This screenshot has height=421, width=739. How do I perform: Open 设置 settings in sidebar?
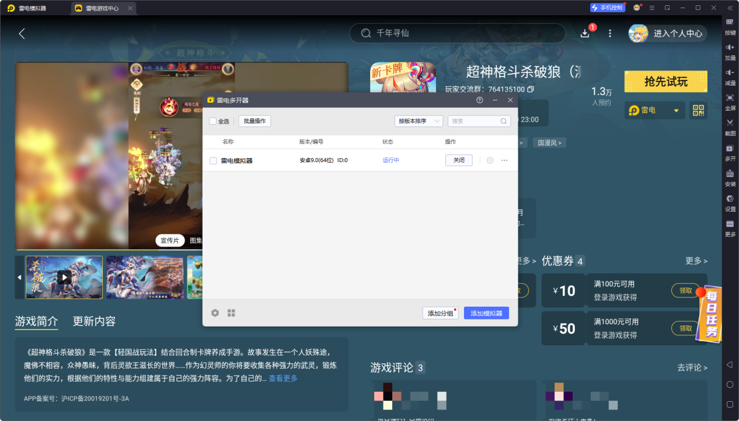point(730,202)
